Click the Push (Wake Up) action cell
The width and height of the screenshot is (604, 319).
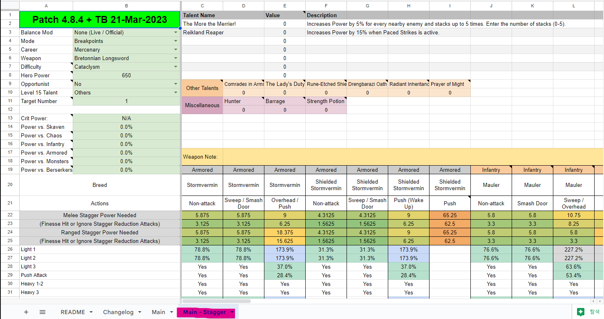[409, 203]
